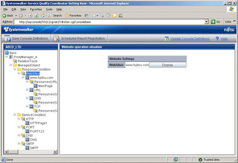Click the Print icon in toolbar
This screenshot has height=163, width=238.
[x=102, y=15]
